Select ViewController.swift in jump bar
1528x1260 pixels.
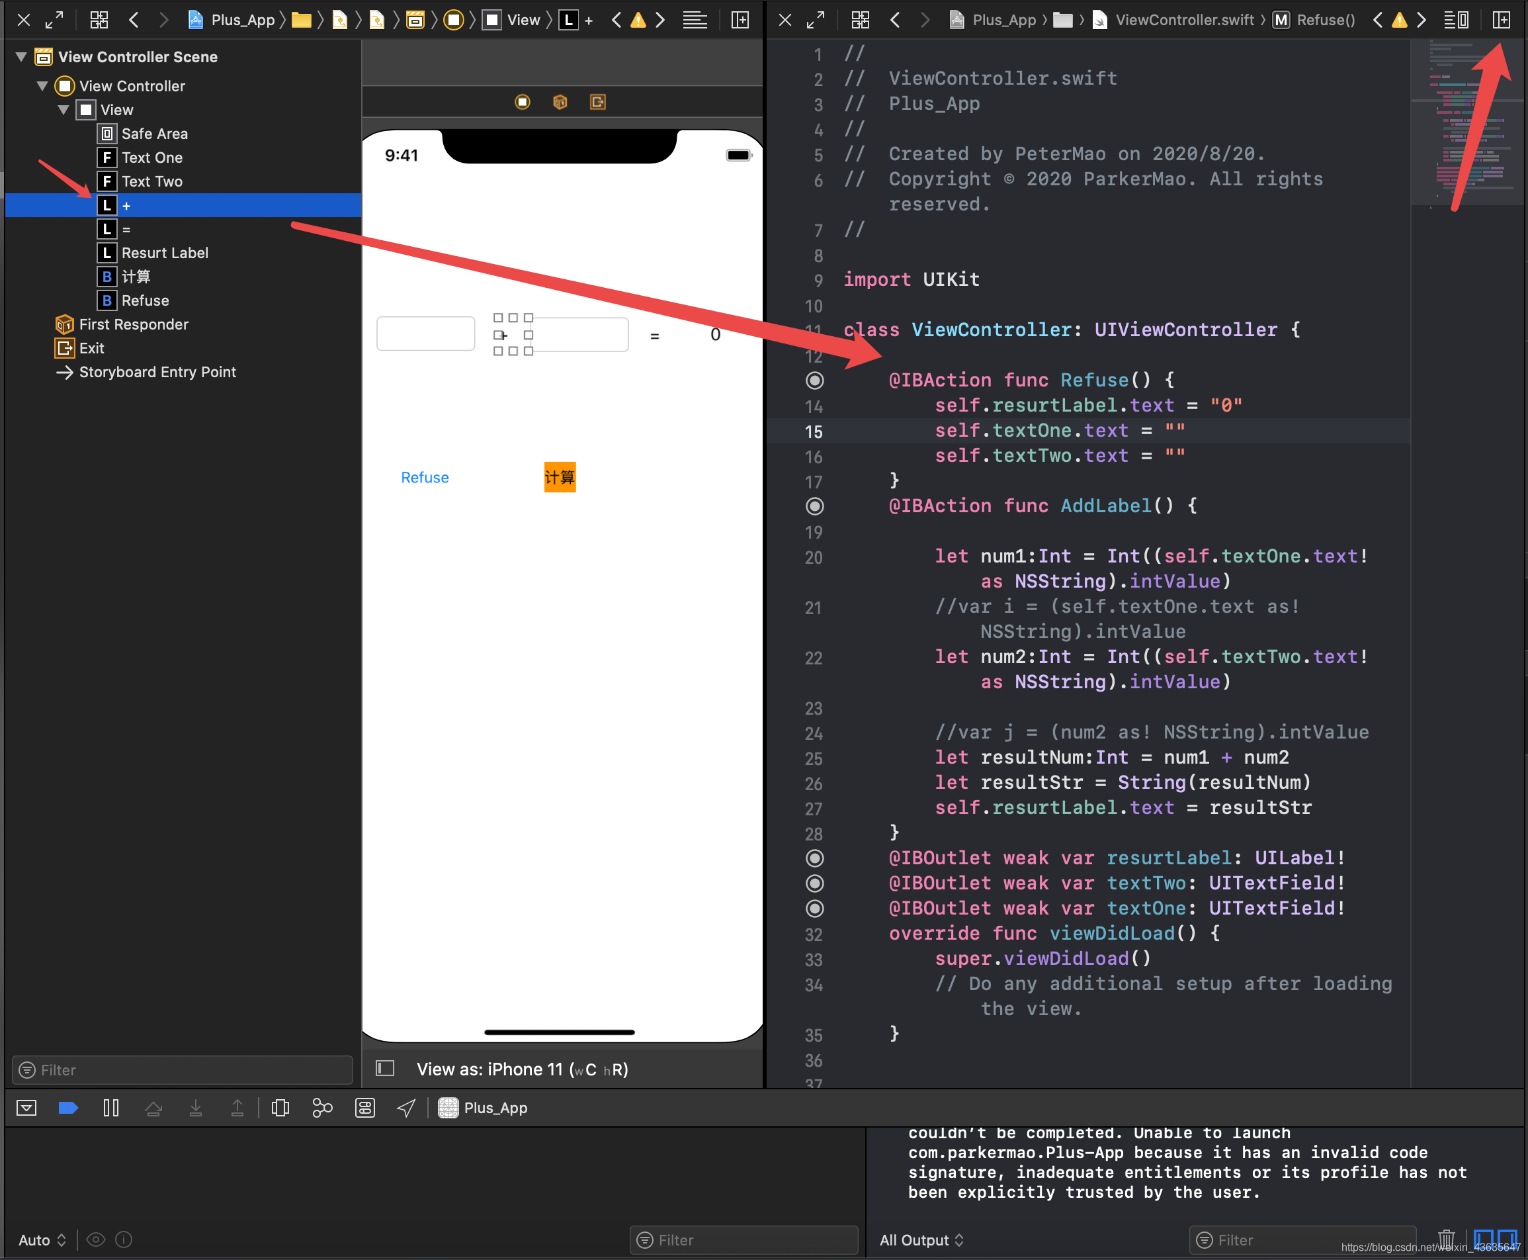coord(1183,20)
